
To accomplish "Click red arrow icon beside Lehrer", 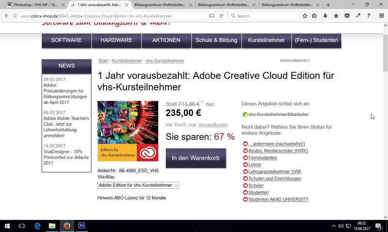I will (245, 164).
